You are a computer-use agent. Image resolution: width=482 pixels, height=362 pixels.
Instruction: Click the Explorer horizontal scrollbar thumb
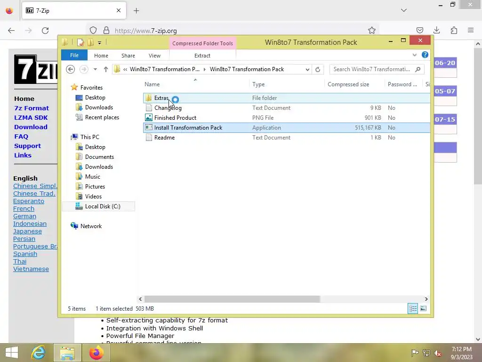click(x=232, y=299)
